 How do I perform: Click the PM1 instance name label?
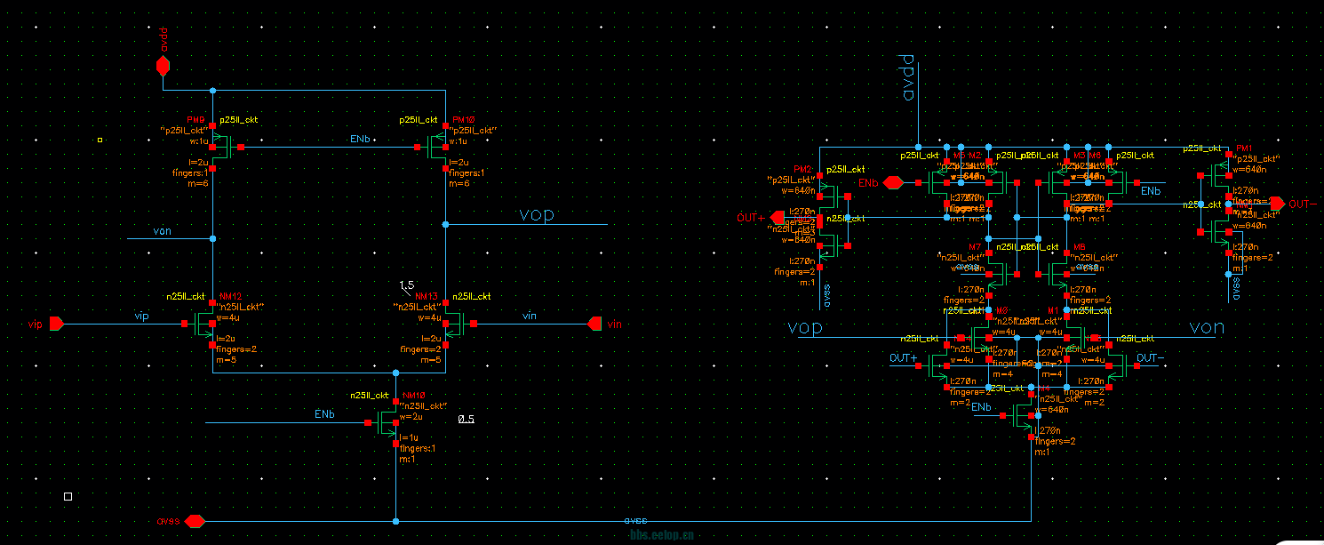coord(1243,148)
